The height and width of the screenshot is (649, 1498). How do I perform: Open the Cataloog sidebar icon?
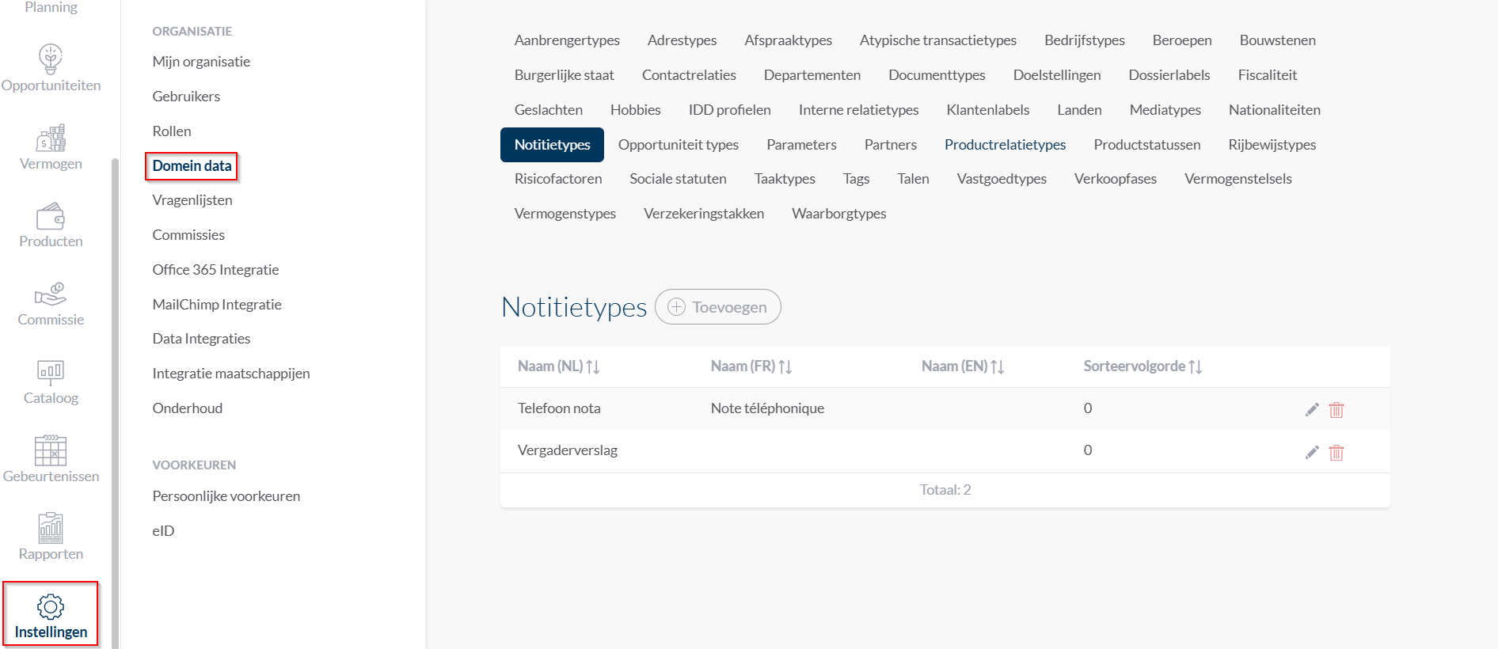tap(51, 372)
